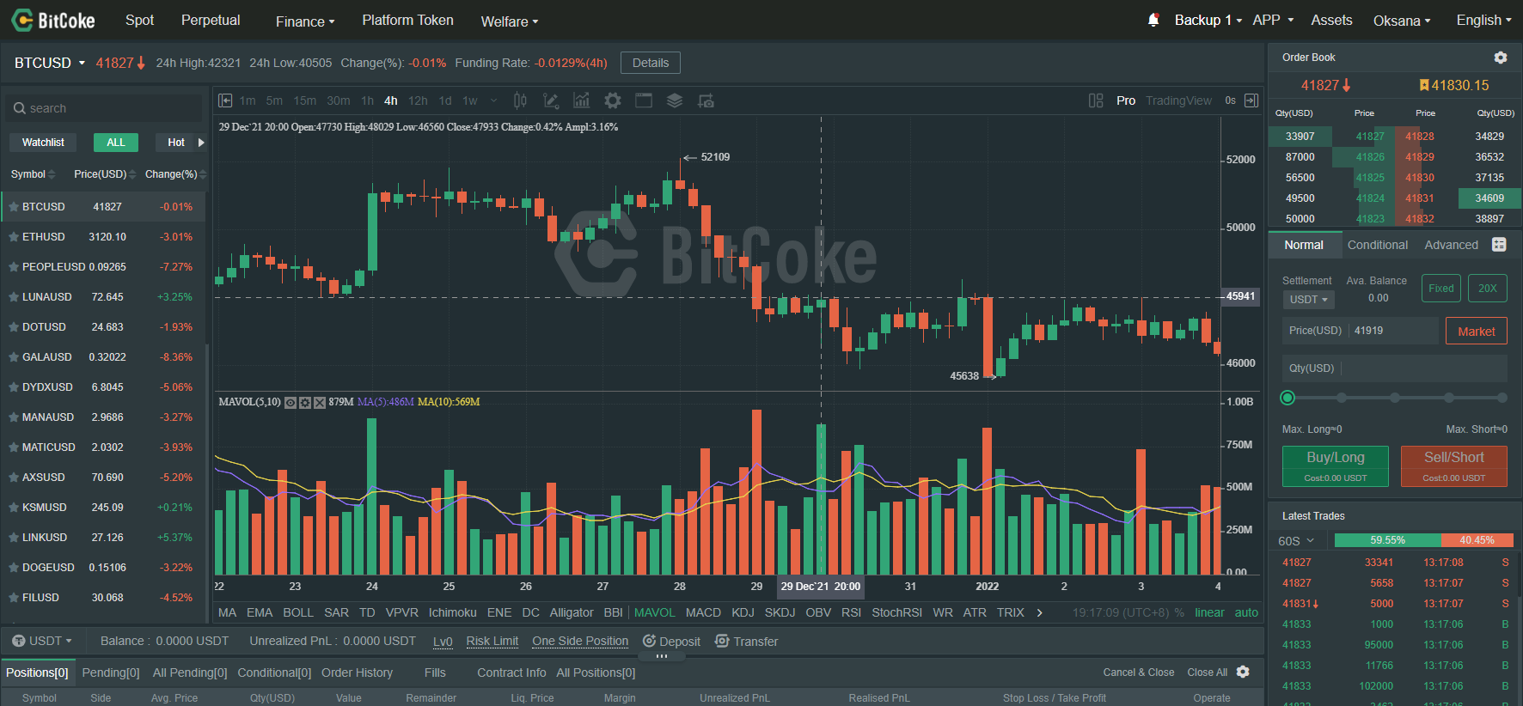Click the chart fullscreen window icon
The height and width of the screenshot is (706, 1523).
point(644,100)
